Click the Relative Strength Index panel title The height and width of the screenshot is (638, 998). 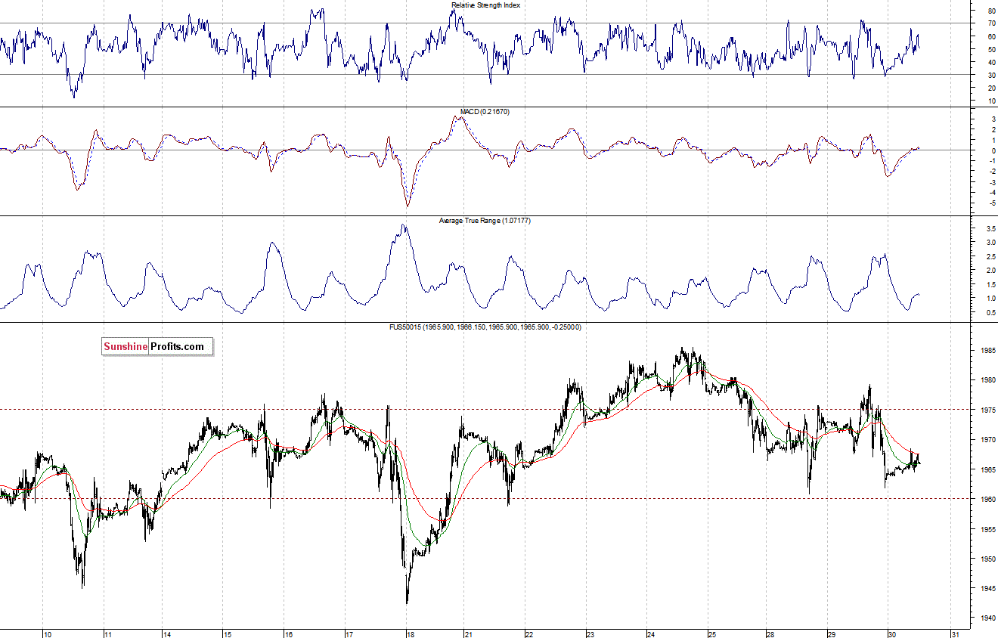485,5
